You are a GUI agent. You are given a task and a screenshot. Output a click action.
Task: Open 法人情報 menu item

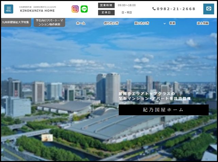203,23
